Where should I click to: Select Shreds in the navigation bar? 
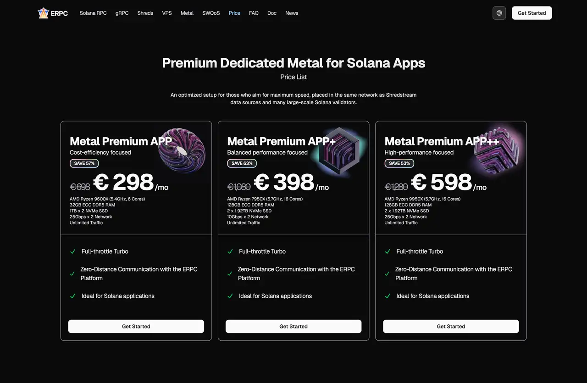click(145, 13)
